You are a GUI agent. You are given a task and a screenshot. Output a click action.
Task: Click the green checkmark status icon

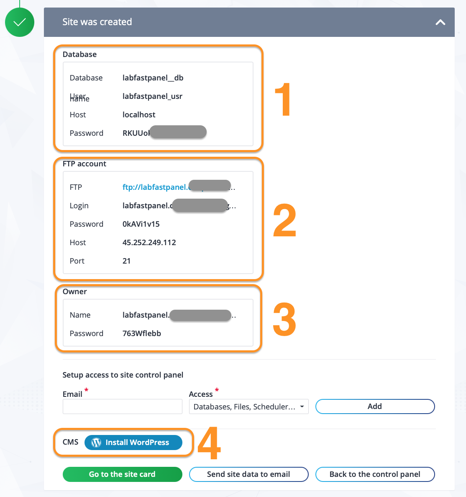click(20, 22)
